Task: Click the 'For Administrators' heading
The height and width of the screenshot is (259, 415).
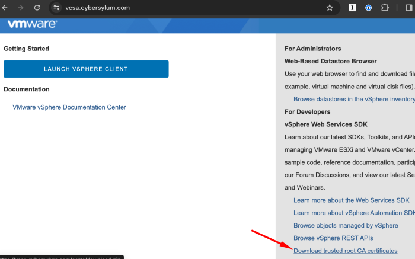Action: (312, 49)
